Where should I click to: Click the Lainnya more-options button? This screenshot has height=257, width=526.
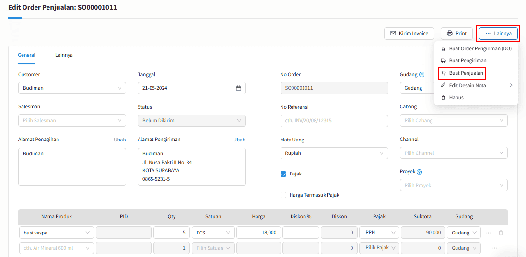click(498, 33)
